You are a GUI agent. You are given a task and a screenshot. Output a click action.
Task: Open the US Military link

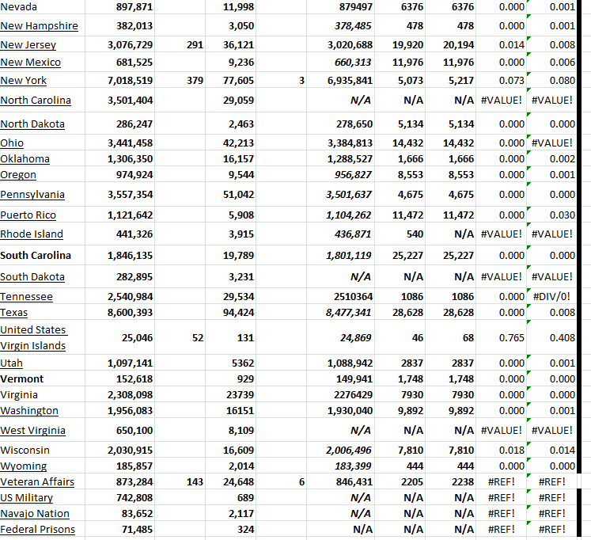(26, 497)
